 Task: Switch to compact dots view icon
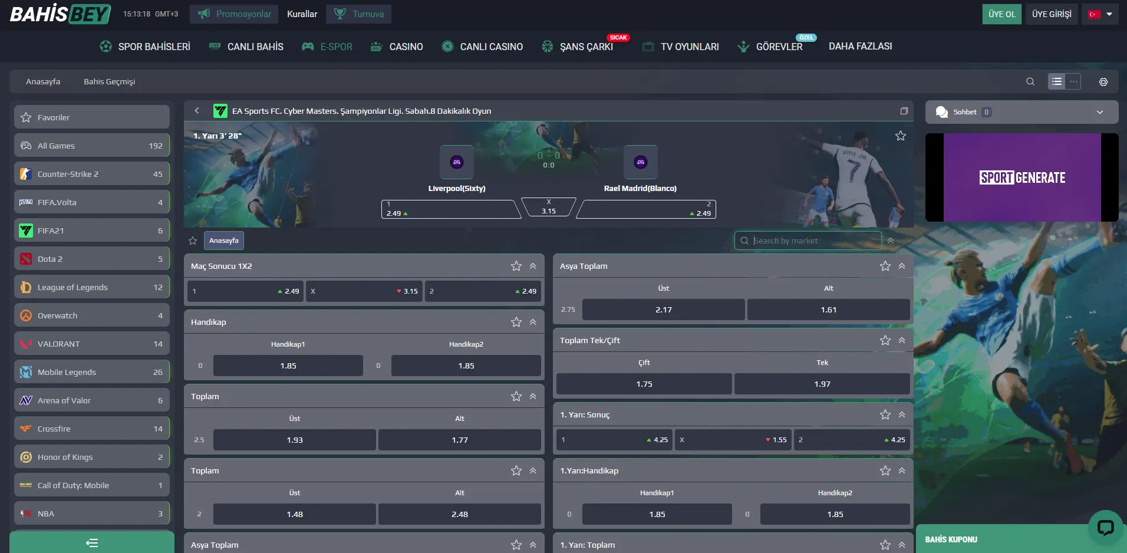coord(1073,81)
